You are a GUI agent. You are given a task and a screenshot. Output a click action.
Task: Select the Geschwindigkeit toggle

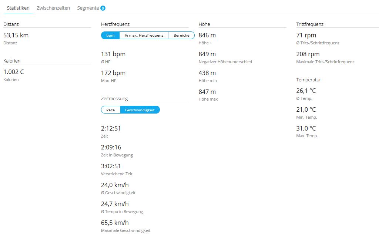tap(140, 110)
